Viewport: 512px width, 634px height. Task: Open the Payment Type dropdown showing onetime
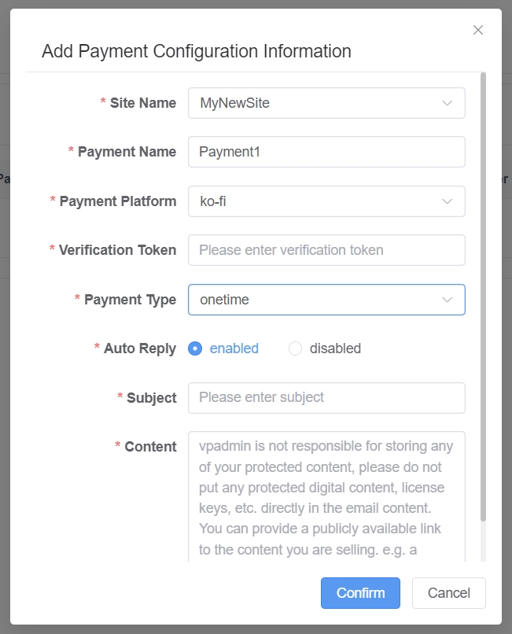coord(326,300)
